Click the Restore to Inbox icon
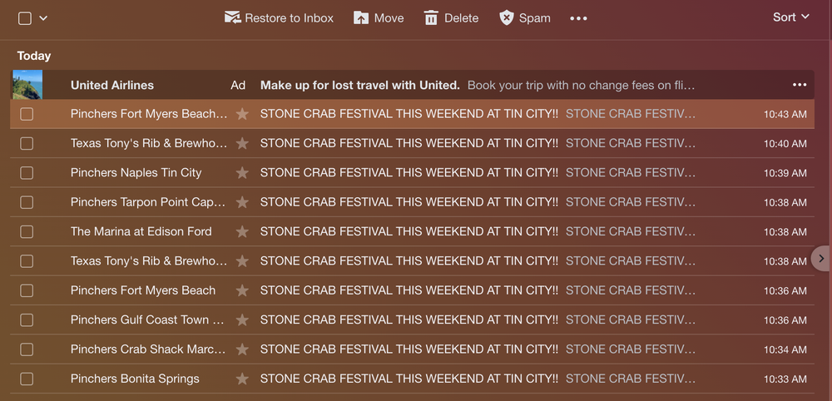The height and width of the screenshot is (401, 832). [233, 17]
